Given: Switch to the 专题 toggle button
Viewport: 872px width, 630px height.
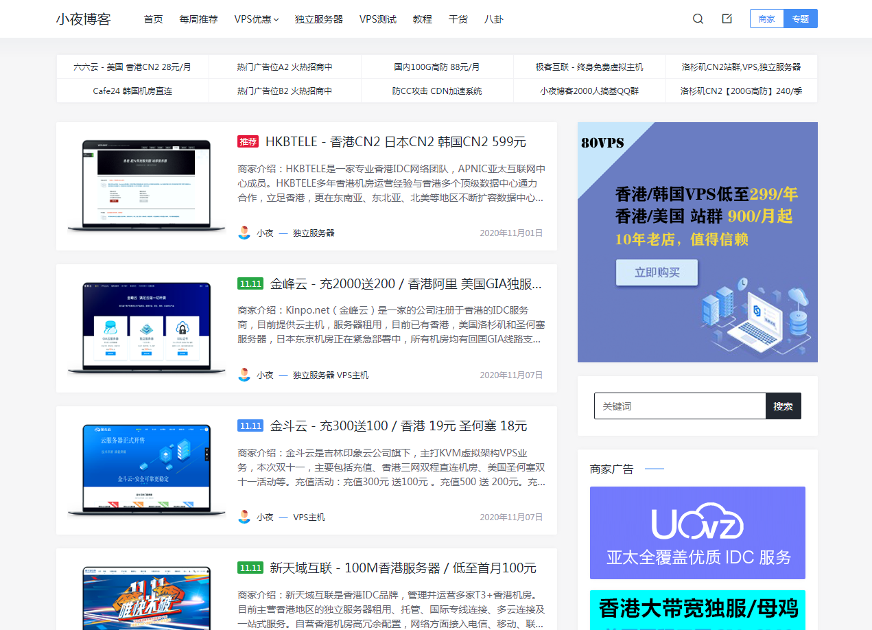Looking at the screenshot, I should click(x=801, y=19).
